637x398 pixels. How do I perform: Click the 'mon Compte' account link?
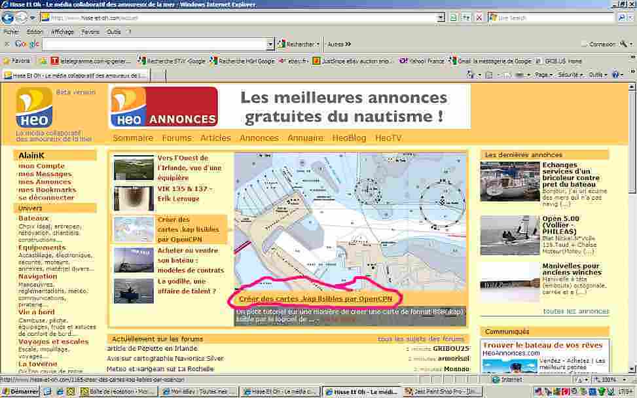[41, 166]
